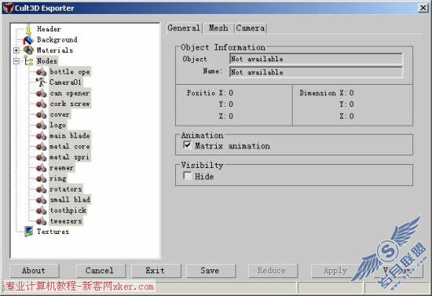
Task: Select the cork screw node label
Action: [70, 104]
